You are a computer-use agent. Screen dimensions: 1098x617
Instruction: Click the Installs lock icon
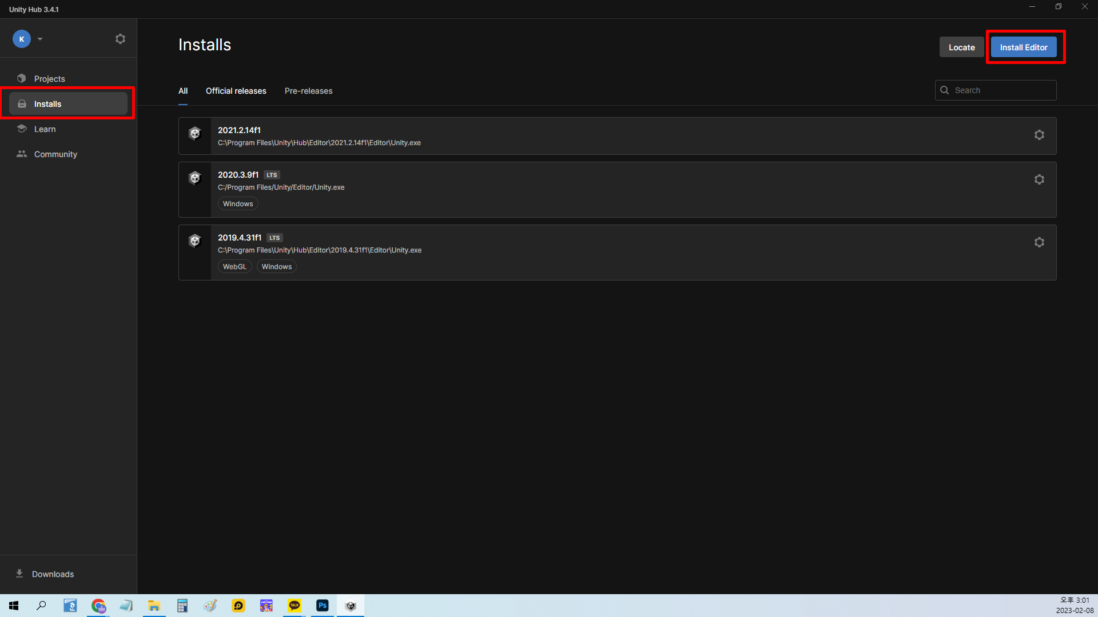pyautogui.click(x=22, y=104)
